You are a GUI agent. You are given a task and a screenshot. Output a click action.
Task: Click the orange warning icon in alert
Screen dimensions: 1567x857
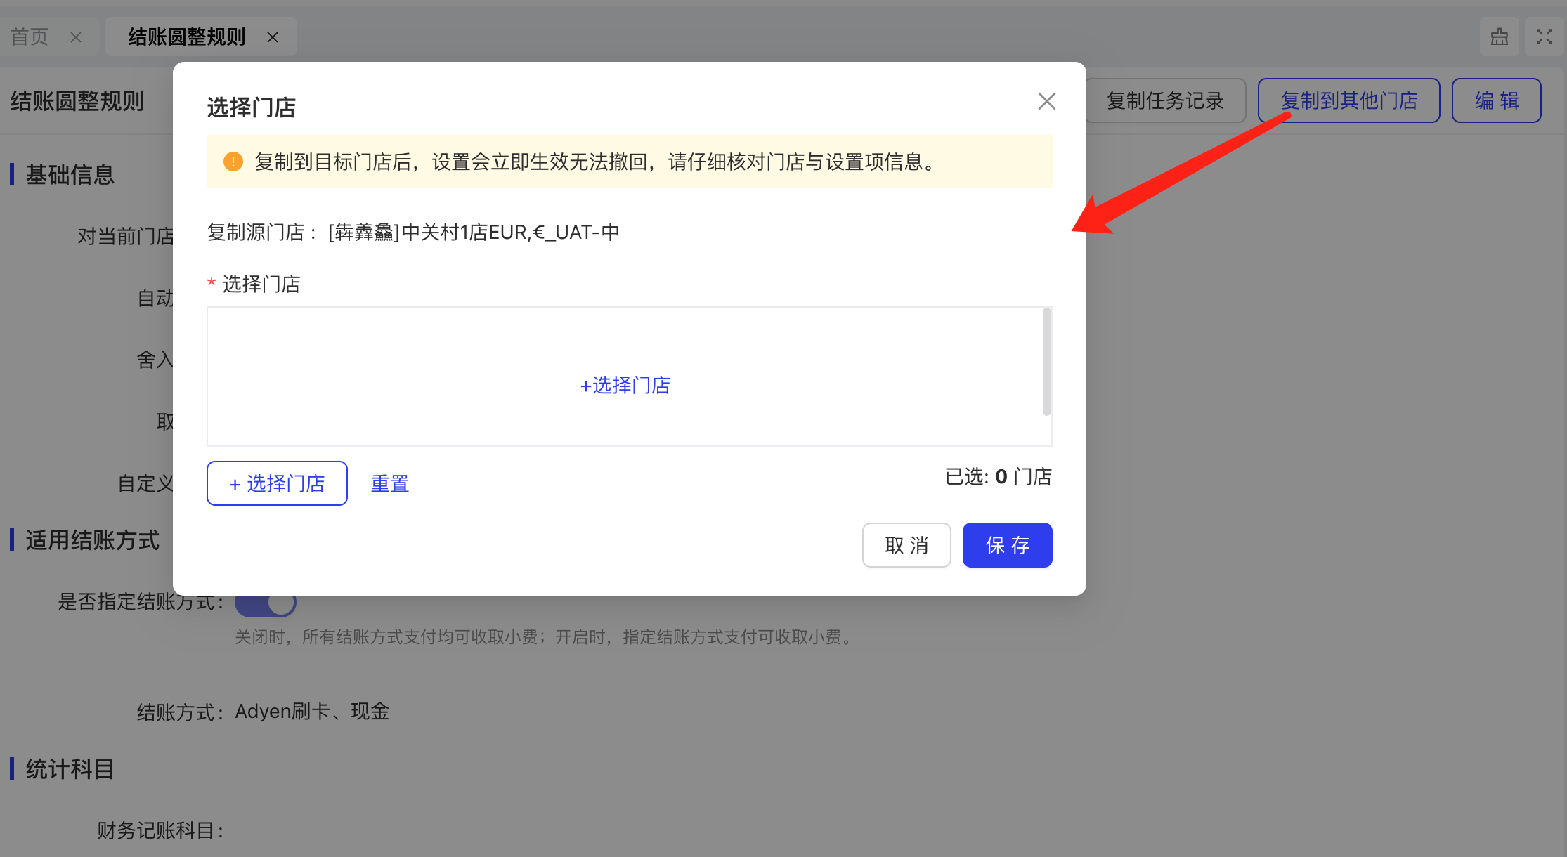[x=233, y=162]
